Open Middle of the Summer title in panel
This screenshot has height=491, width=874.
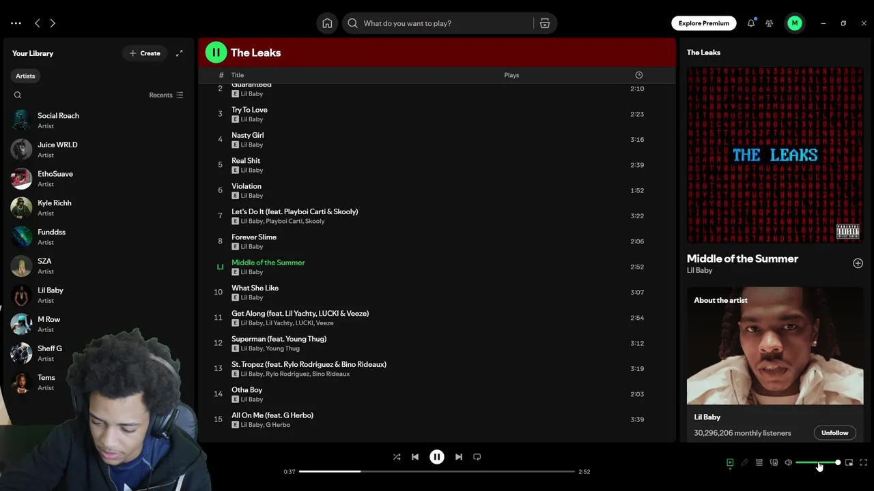[x=742, y=258]
